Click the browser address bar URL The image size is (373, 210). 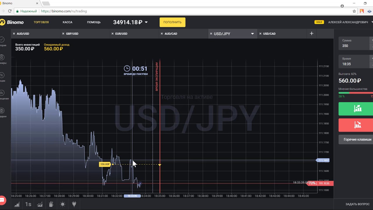coord(64,11)
